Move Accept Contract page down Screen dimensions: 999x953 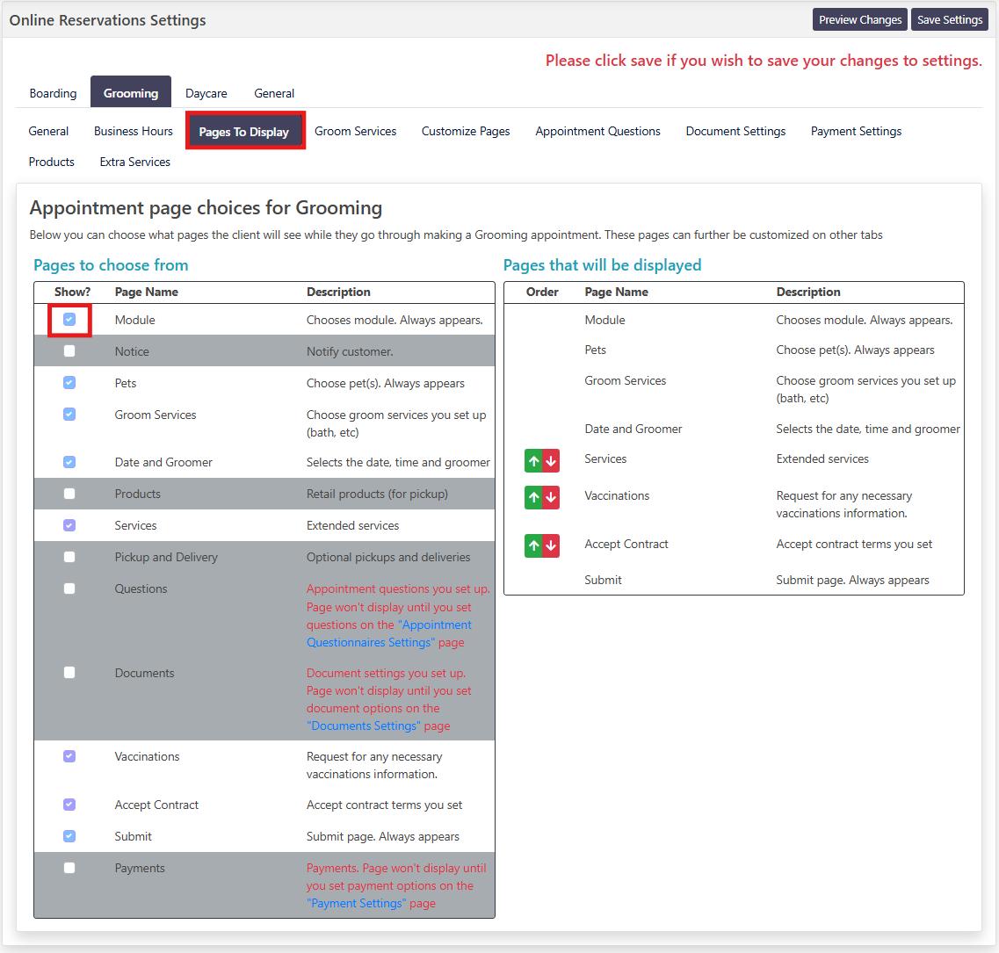click(551, 545)
